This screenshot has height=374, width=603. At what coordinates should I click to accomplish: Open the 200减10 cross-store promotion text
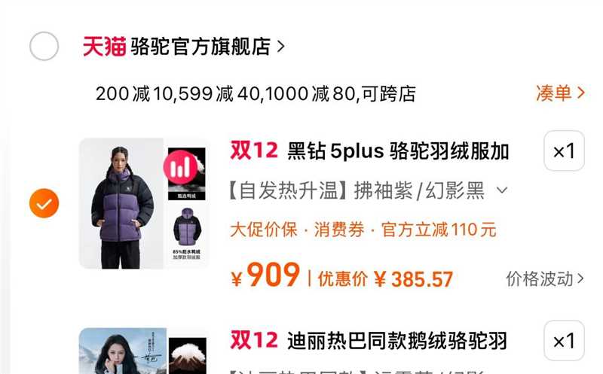256,94
